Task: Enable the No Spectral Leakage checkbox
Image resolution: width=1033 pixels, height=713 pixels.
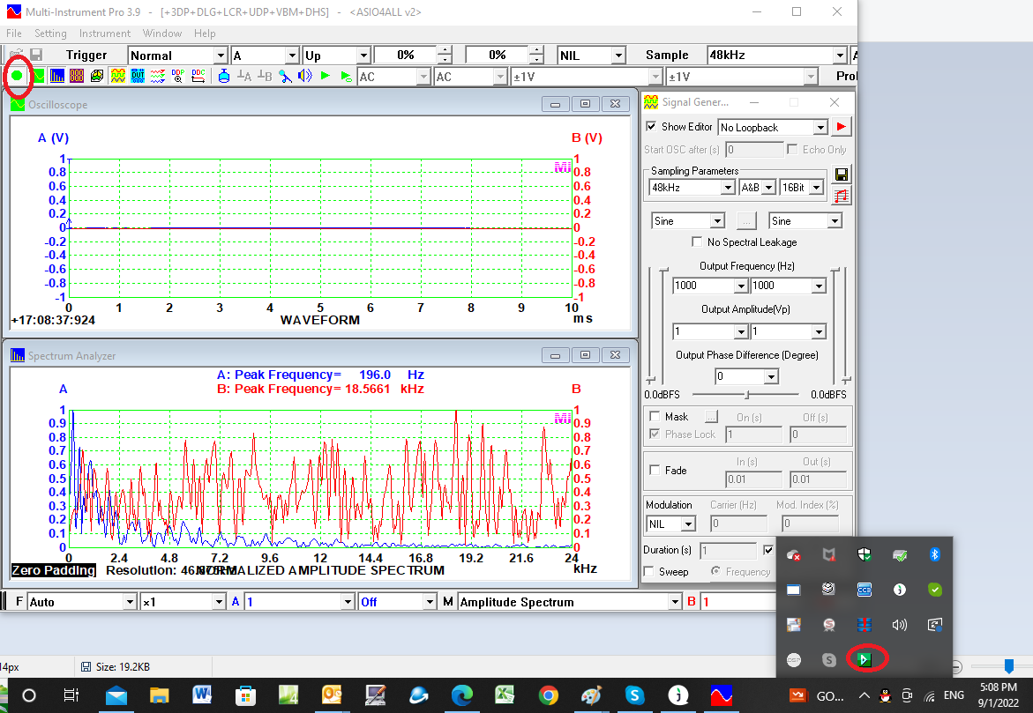Action: pos(697,242)
